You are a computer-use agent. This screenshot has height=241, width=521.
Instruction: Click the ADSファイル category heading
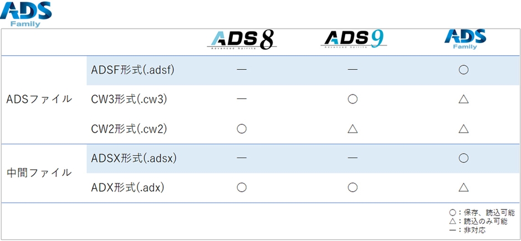39,99
